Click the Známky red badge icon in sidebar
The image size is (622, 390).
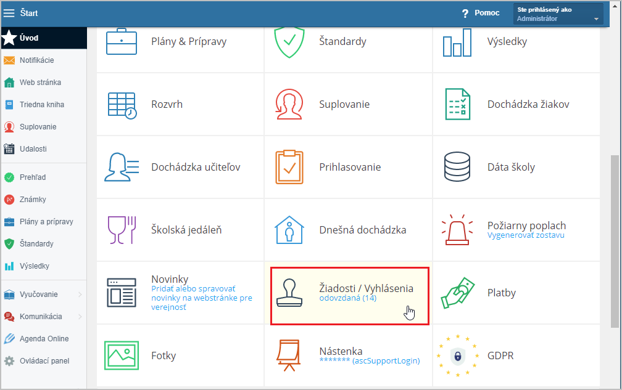[x=9, y=200]
